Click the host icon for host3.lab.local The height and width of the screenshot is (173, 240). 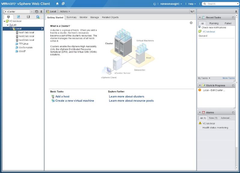tap(17, 40)
